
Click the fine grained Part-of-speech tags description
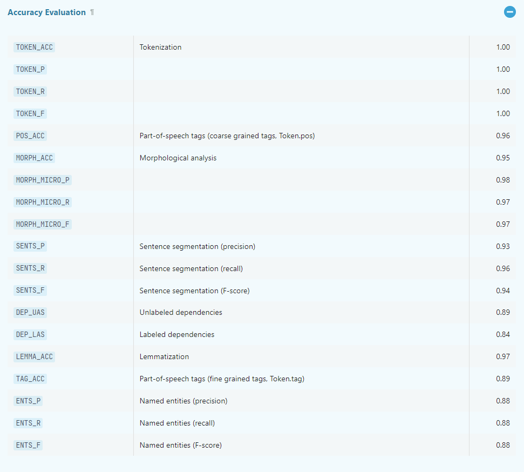click(222, 379)
